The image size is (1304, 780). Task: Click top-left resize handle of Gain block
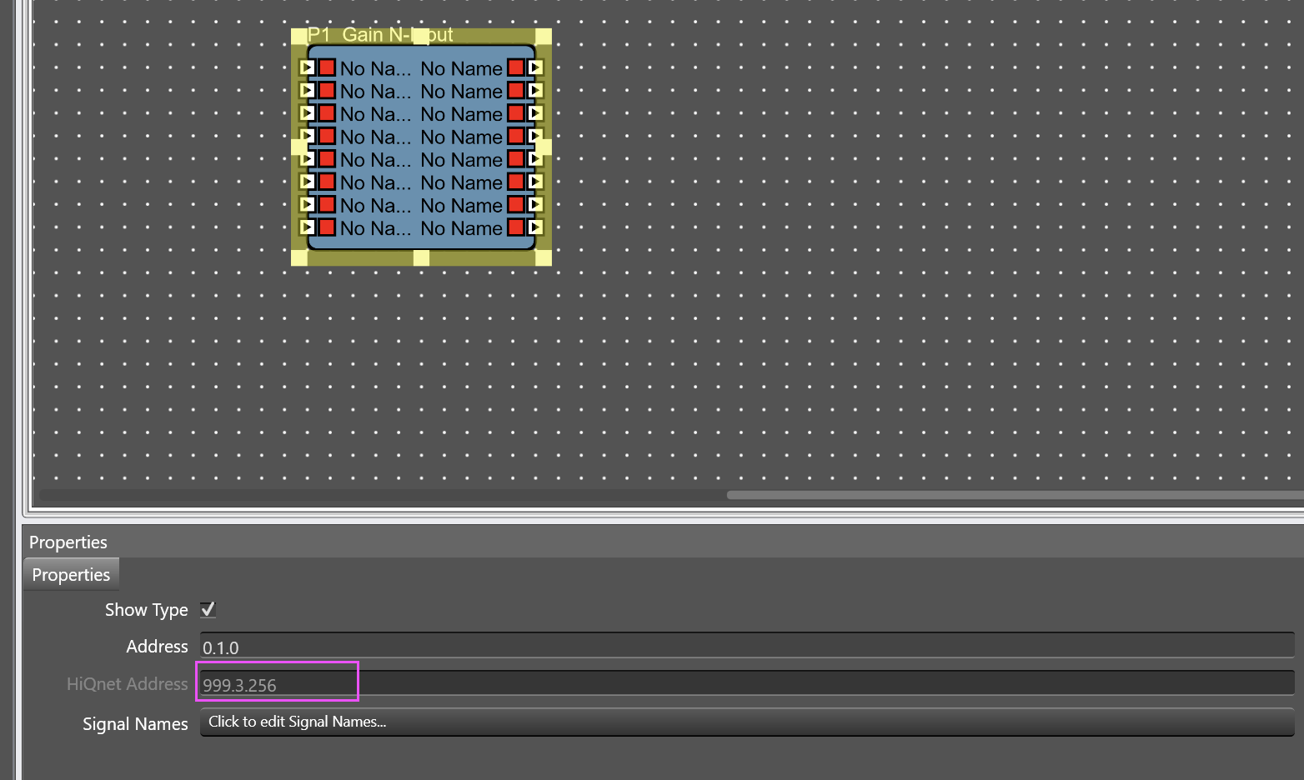click(x=298, y=36)
